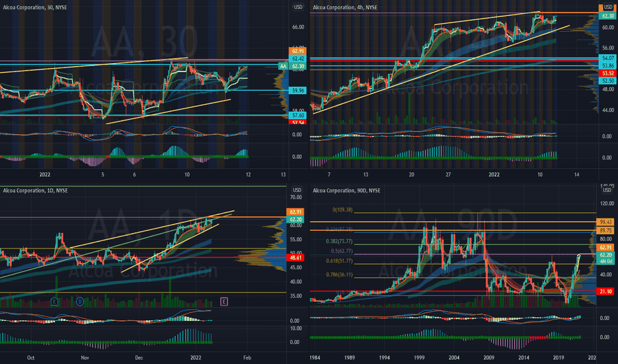Click the 62.20 countdown price label in the 90D chart
Screen dimensions: 618x364
pyautogui.click(x=605, y=257)
